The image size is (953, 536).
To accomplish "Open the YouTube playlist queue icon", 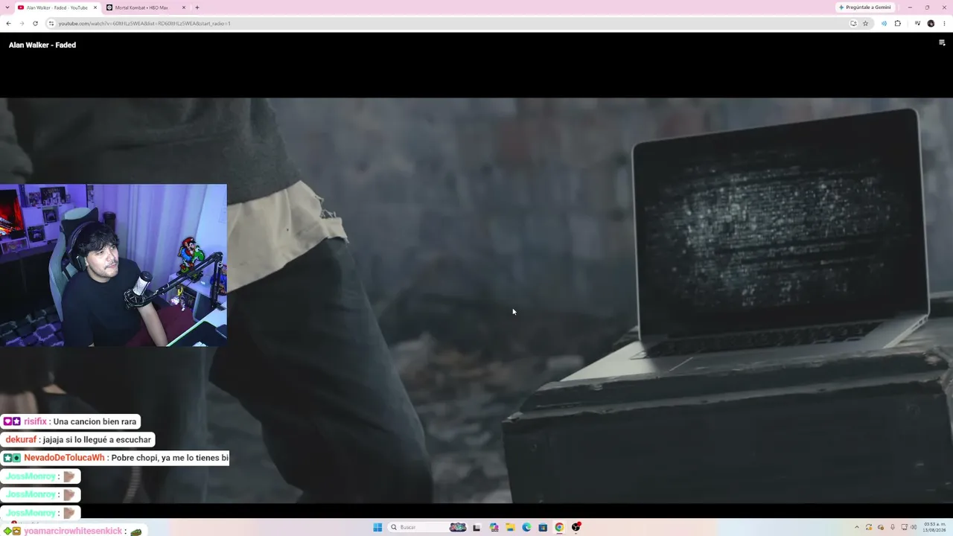I will (x=942, y=43).
